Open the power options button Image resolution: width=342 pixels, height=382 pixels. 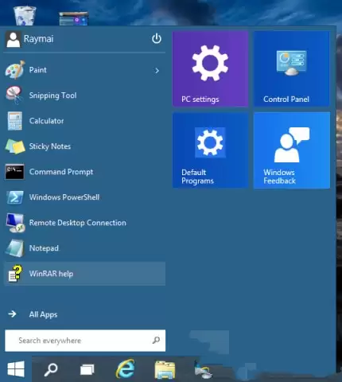(157, 39)
